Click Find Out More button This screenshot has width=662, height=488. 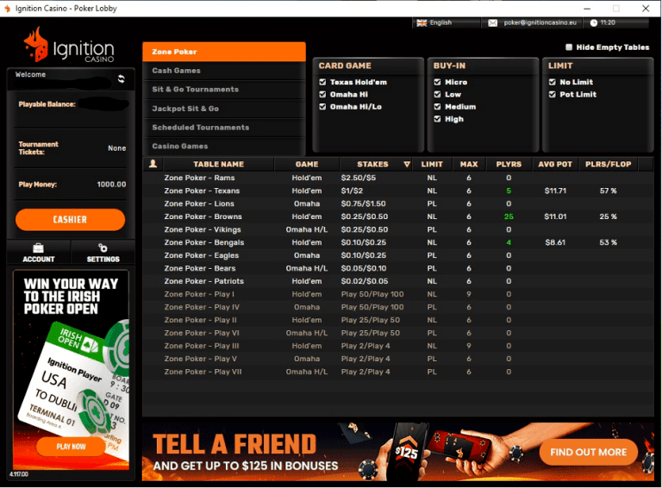tap(588, 452)
